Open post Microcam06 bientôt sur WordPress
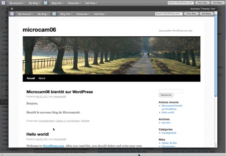The width and height of the screenshot is (226, 156). tap(59, 92)
